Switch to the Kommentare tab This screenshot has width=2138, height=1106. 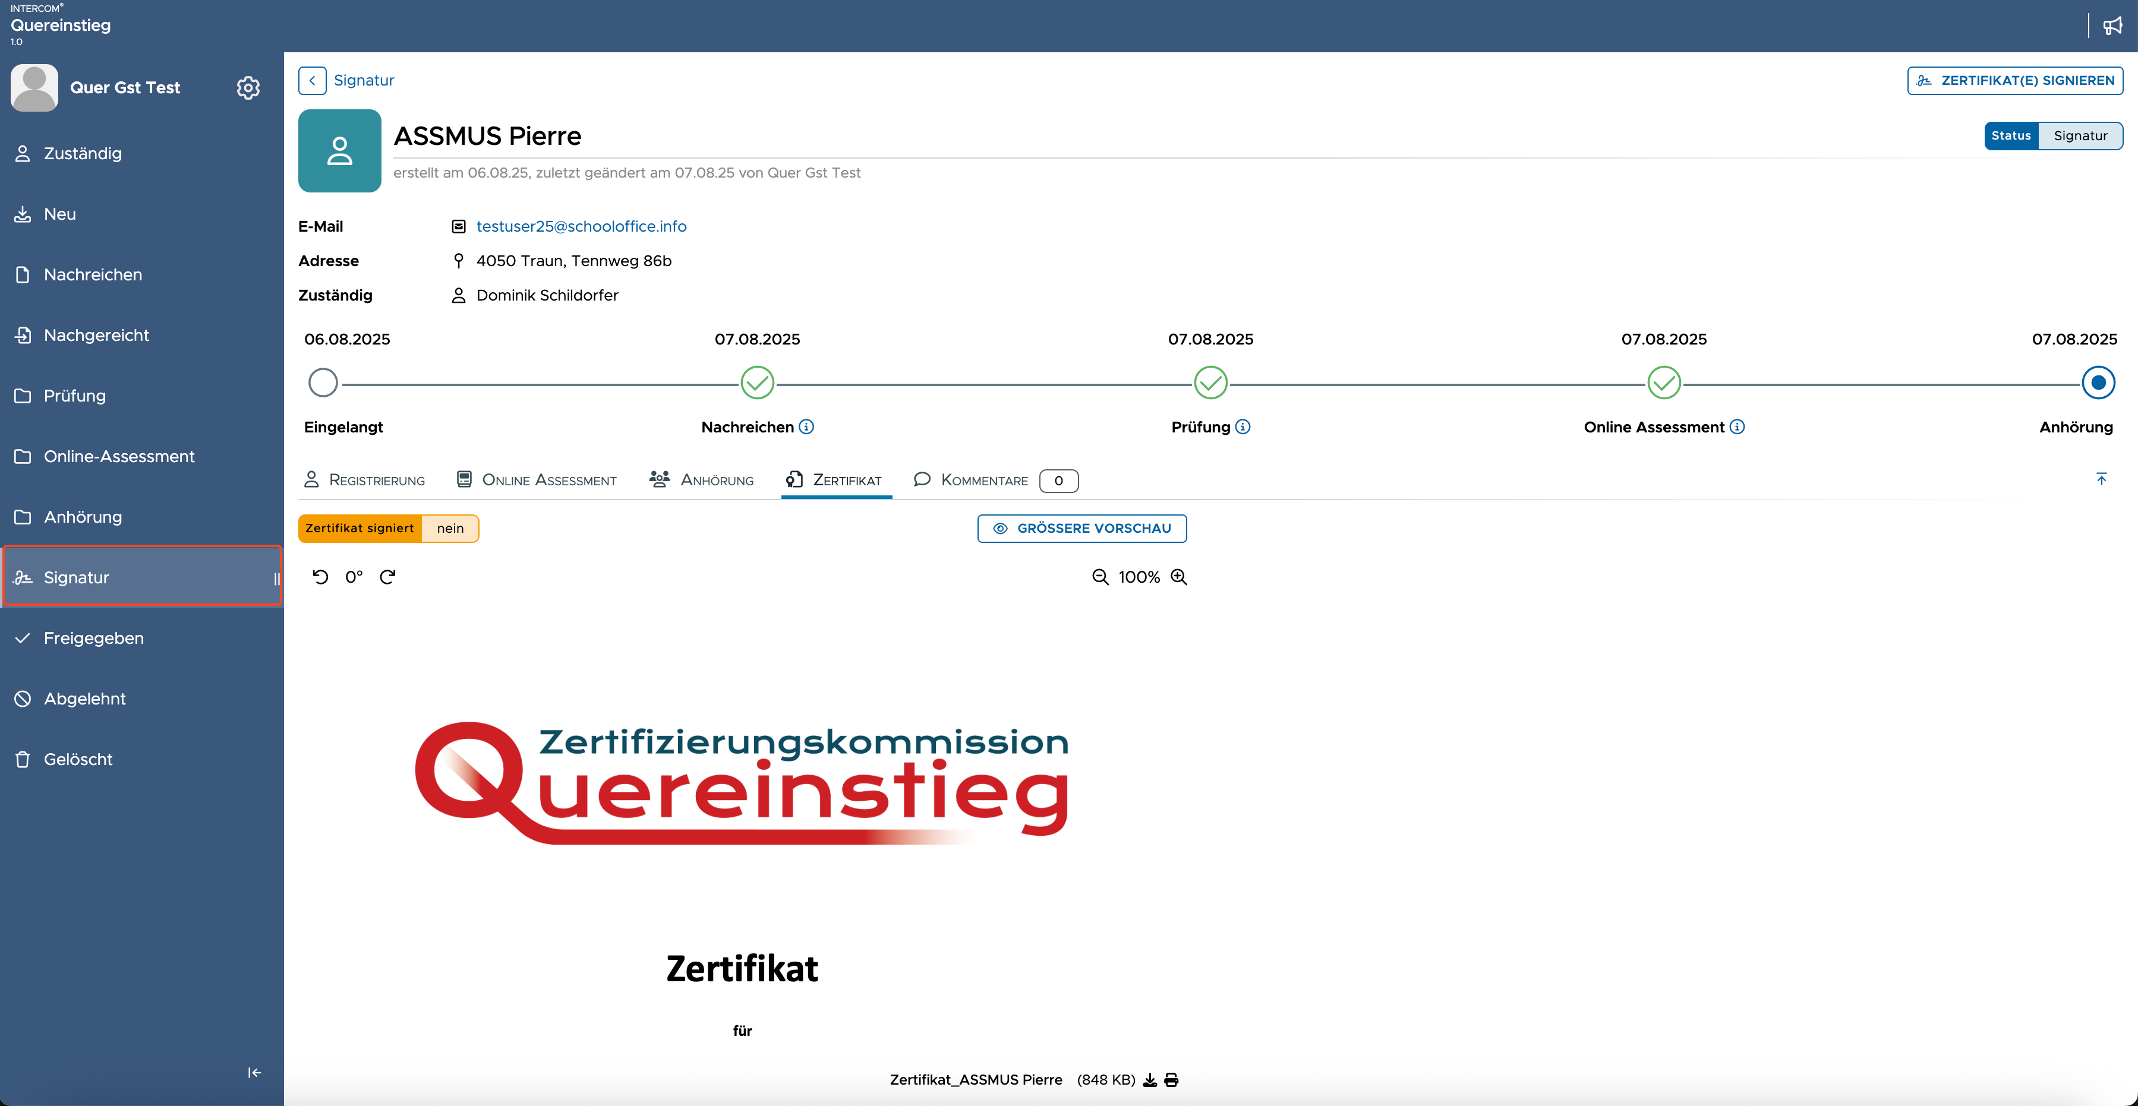pyautogui.click(x=995, y=481)
